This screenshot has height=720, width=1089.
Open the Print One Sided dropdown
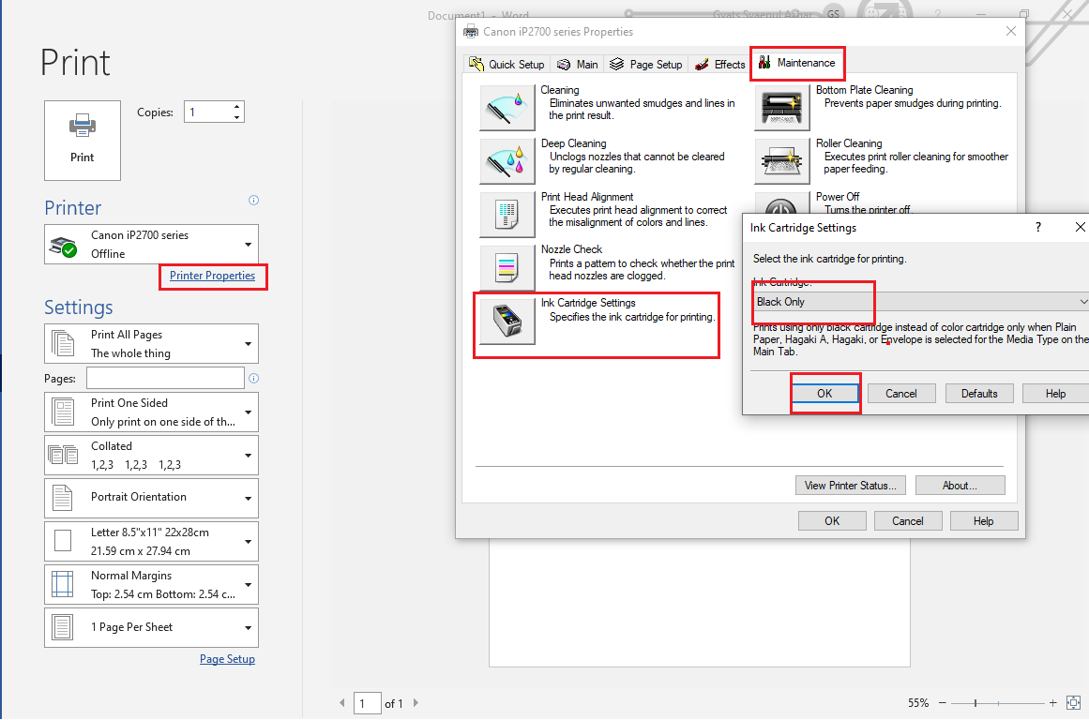[151, 412]
